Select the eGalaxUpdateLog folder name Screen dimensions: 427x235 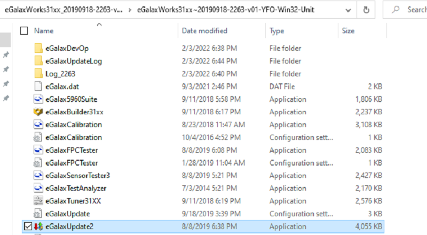74,61
